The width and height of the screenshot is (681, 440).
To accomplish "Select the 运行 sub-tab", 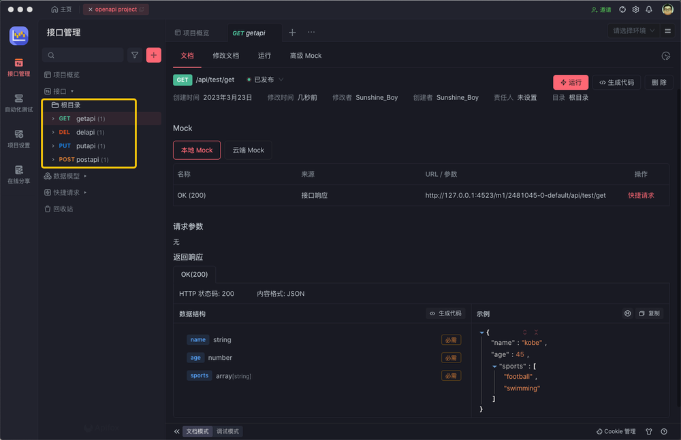I will pyautogui.click(x=264, y=56).
